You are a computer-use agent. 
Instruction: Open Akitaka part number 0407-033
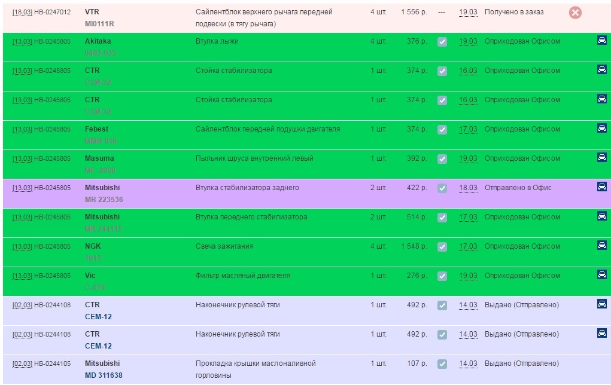tap(101, 53)
